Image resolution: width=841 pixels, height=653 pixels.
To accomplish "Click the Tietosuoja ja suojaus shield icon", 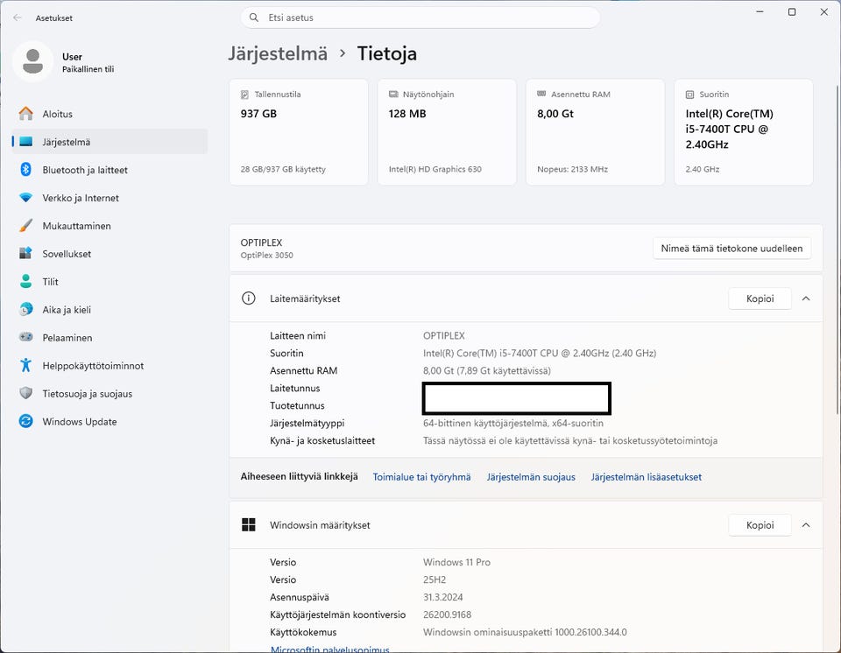I will tap(25, 393).
